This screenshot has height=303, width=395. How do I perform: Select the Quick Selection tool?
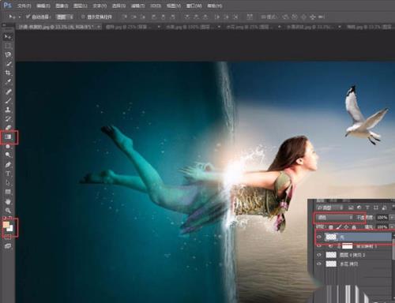(8, 64)
